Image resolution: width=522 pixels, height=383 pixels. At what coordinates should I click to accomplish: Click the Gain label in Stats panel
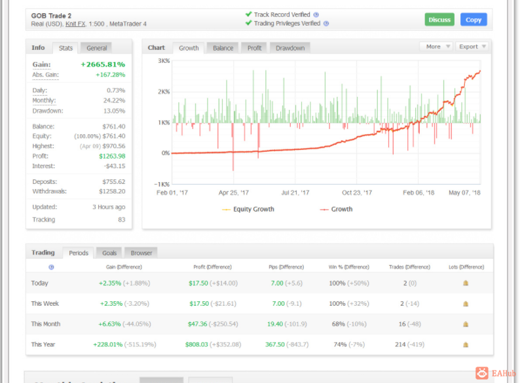click(41, 65)
